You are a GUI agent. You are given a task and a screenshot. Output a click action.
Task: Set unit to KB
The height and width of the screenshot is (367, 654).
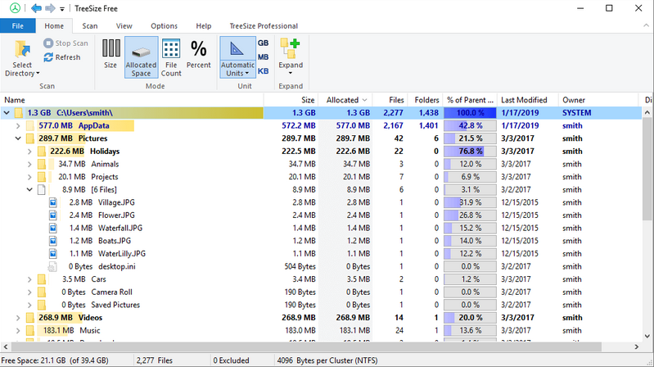point(264,71)
